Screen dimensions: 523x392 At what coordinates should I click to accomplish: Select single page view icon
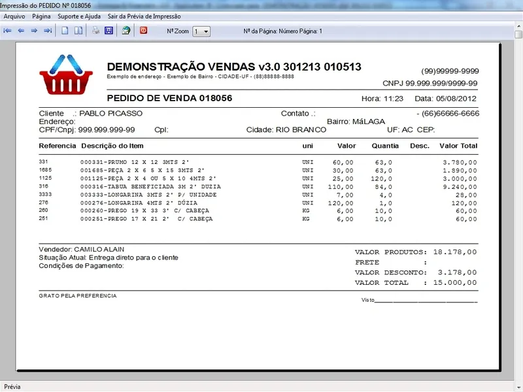click(x=65, y=31)
